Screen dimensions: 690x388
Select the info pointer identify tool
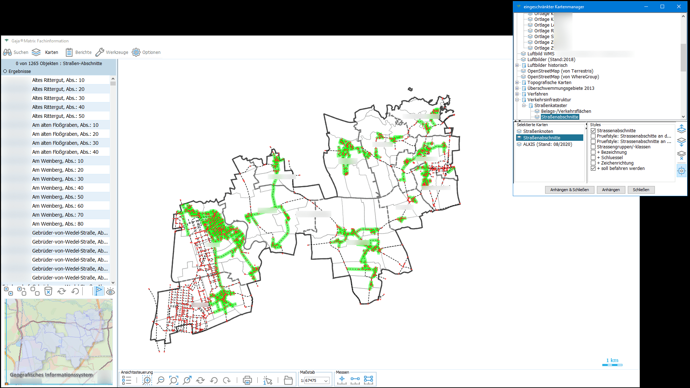coord(268,380)
